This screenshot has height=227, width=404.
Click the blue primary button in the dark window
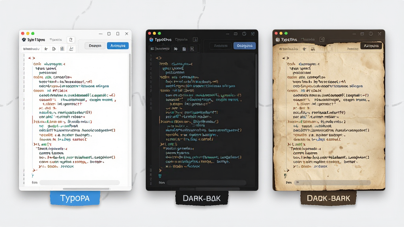(245, 46)
